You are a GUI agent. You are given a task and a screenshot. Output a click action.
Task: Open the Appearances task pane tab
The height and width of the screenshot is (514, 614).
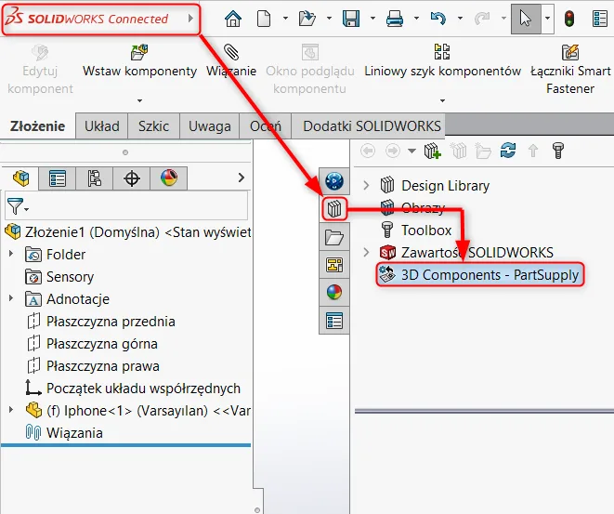[x=334, y=292]
